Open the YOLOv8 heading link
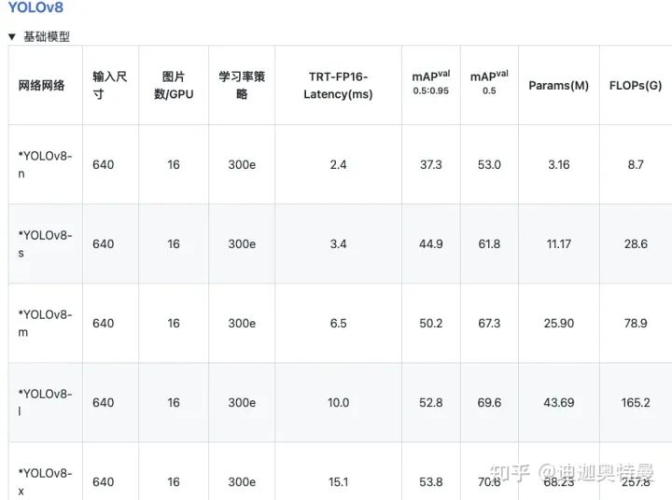The height and width of the screenshot is (500, 672). click(x=35, y=7)
